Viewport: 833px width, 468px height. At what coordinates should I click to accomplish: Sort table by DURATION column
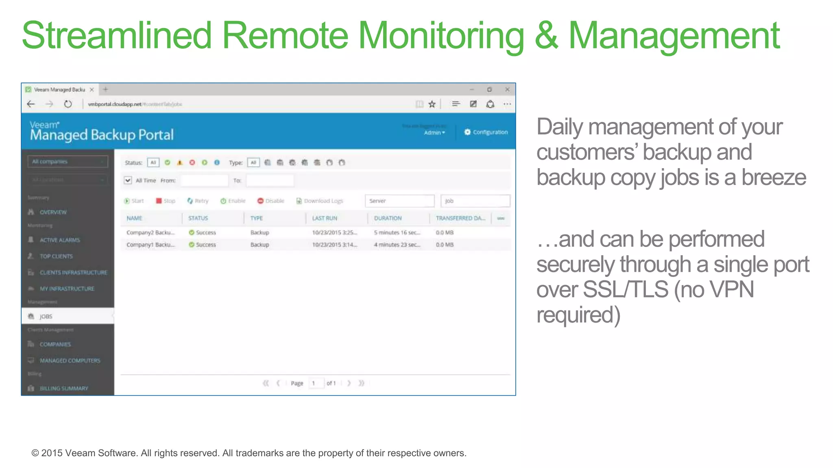[388, 218]
